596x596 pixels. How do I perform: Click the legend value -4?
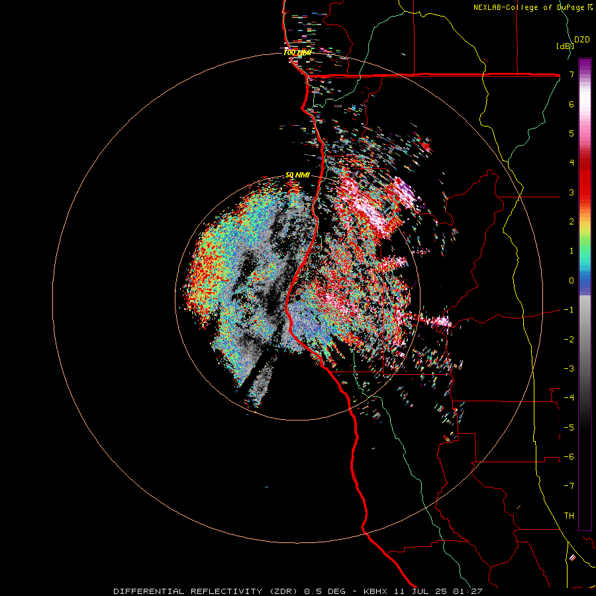[x=569, y=397]
